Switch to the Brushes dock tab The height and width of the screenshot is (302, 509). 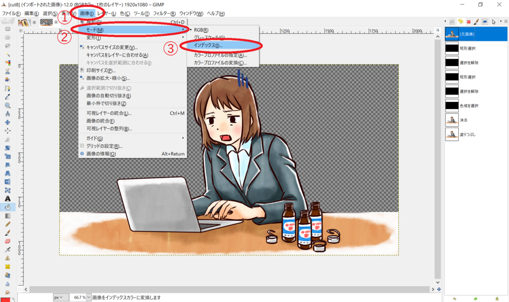[476, 21]
